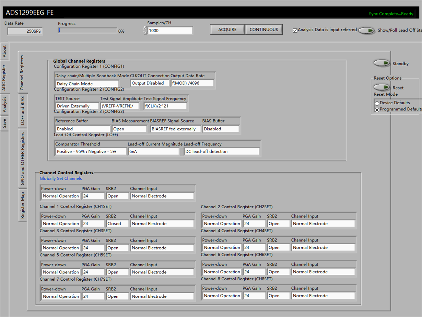Image resolution: width=422 pixels, height=317 pixels.
Task: Open Channel 2 Channel Input dropdown
Action: point(324,224)
